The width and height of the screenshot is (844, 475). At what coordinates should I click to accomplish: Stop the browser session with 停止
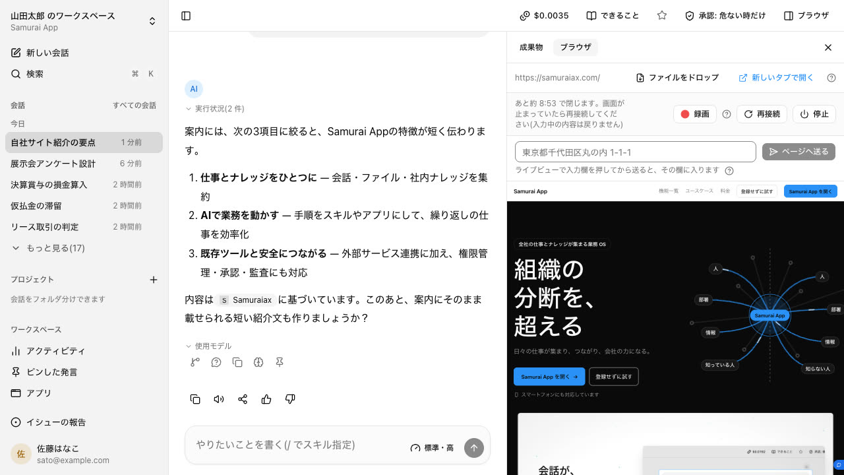[x=814, y=114]
